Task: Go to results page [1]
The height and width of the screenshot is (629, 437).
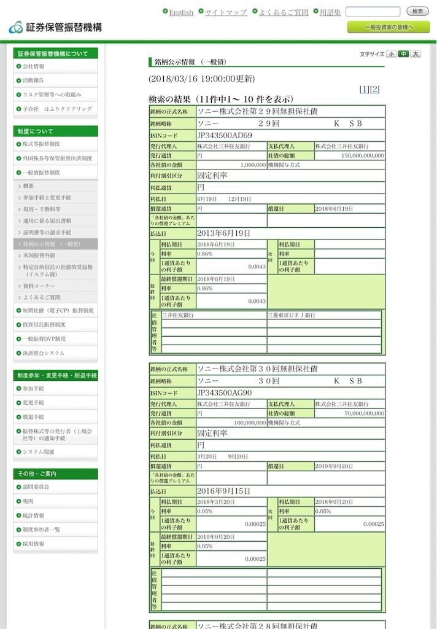Action: (364, 90)
